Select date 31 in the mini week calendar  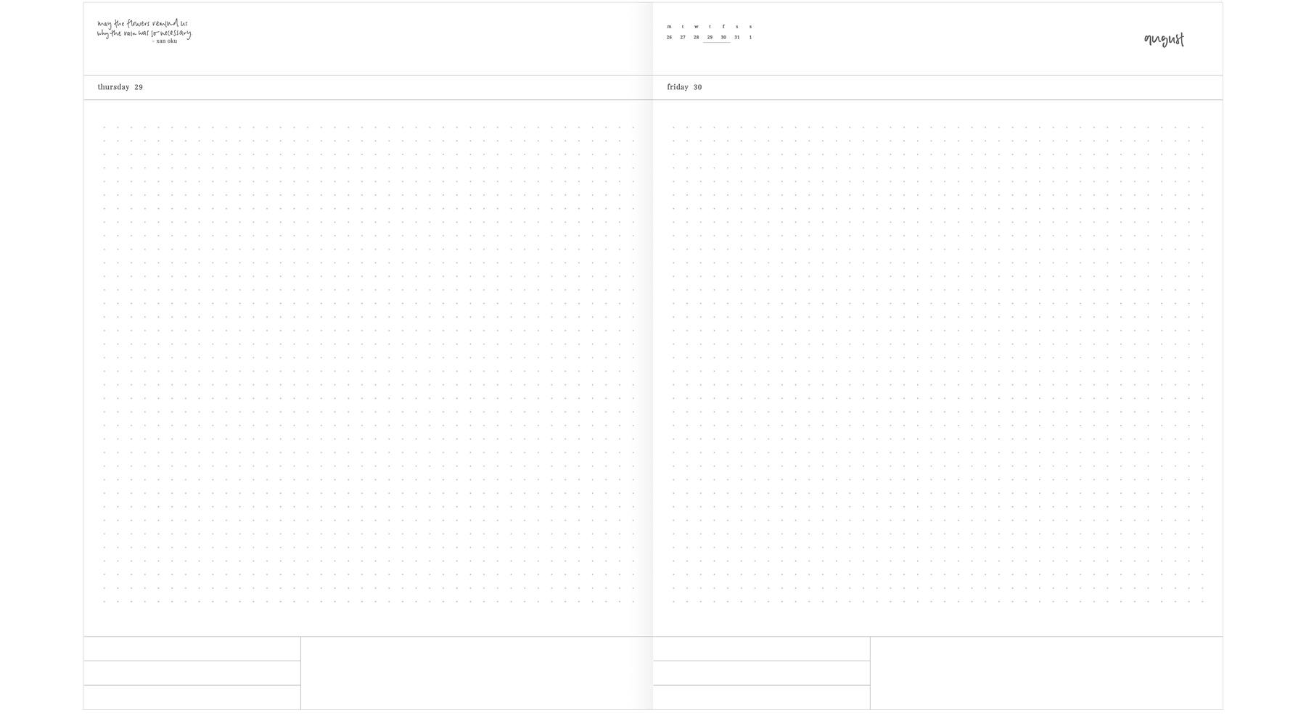click(736, 37)
